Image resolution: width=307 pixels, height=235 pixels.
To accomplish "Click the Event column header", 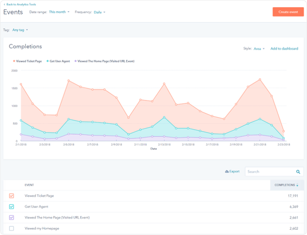I will point(30,185).
